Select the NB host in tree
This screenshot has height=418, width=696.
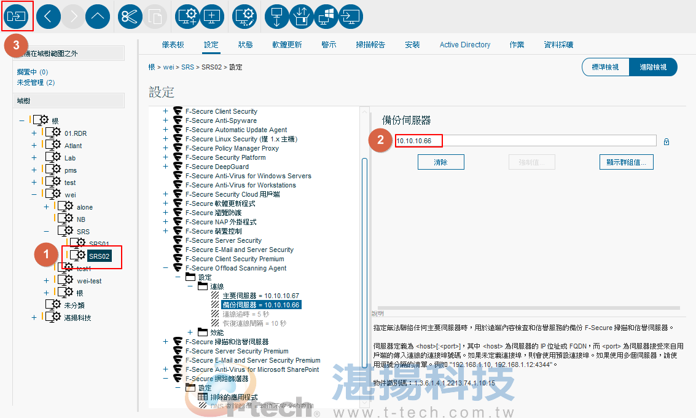(81, 219)
